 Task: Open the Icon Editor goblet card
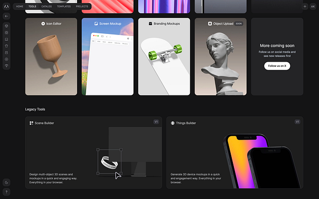(x=51, y=57)
